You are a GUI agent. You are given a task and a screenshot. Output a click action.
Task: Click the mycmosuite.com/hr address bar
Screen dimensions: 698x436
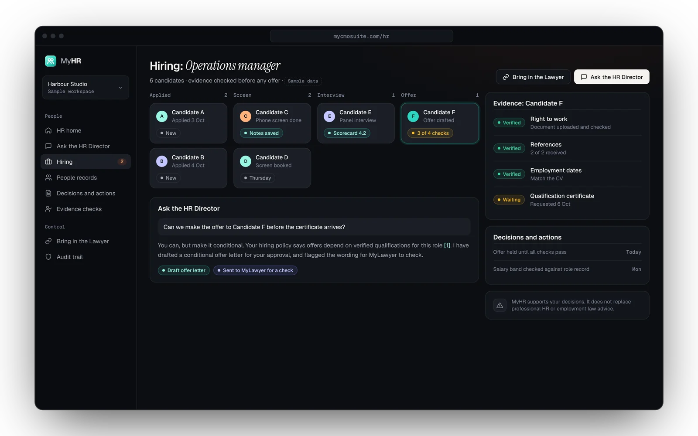point(361,36)
